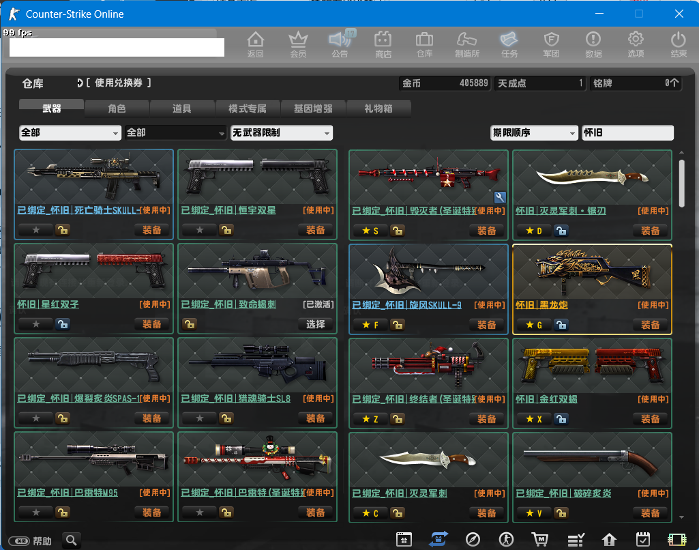Click the house arrow icon in bottom bar
The width and height of the screenshot is (699, 550).
tap(609, 540)
